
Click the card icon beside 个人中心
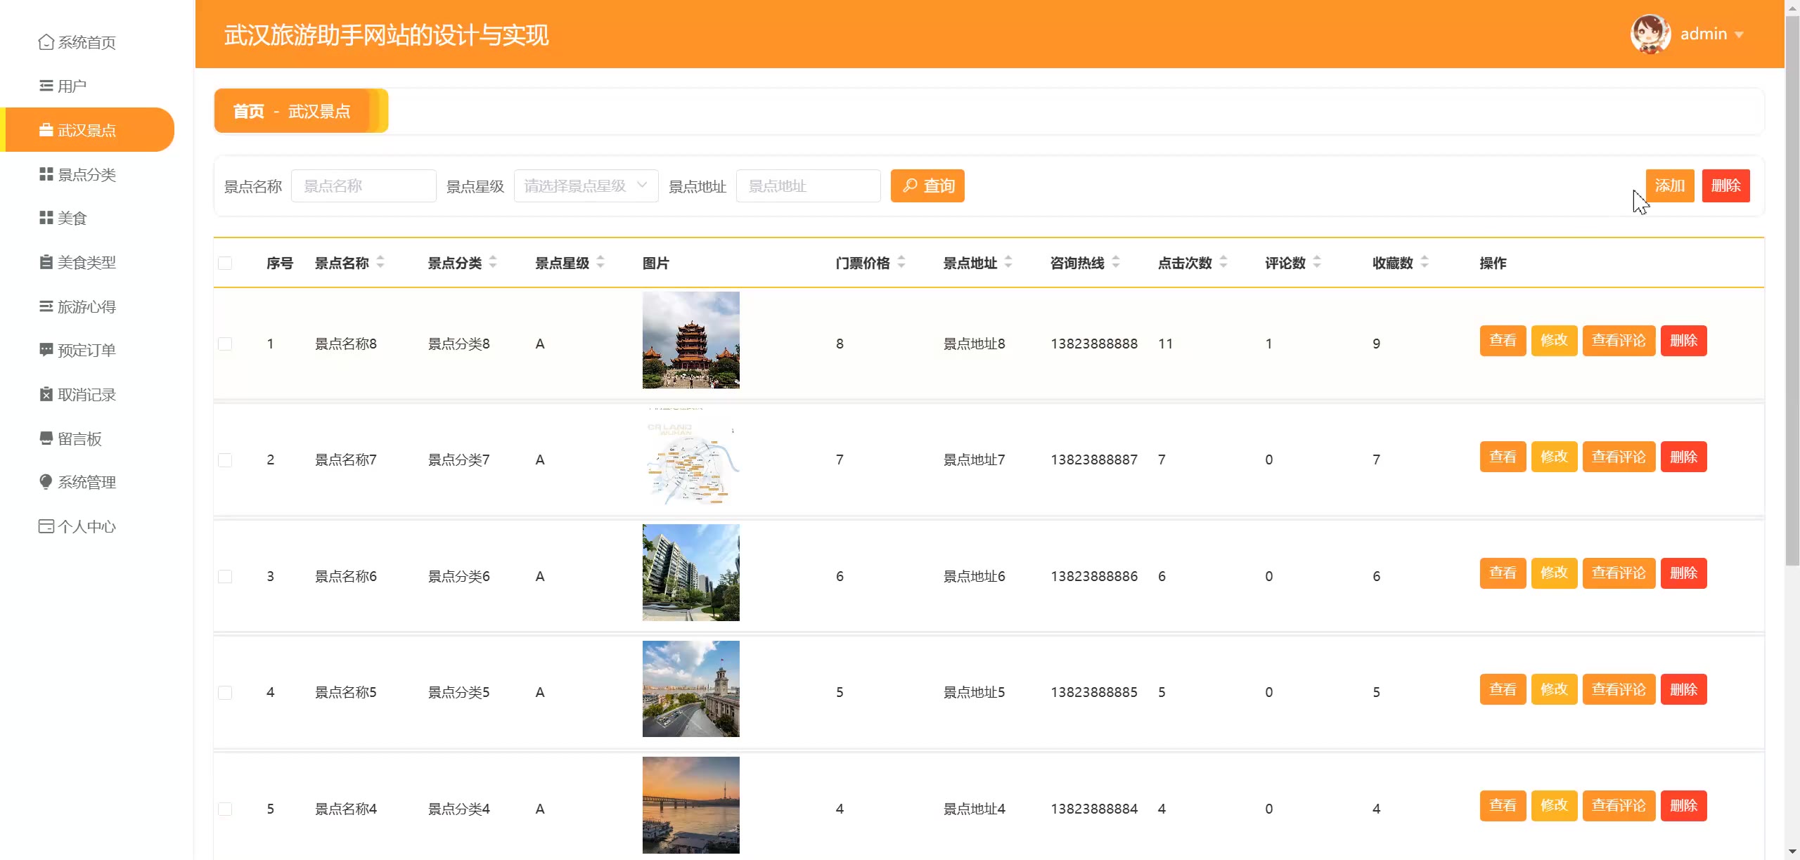46,526
